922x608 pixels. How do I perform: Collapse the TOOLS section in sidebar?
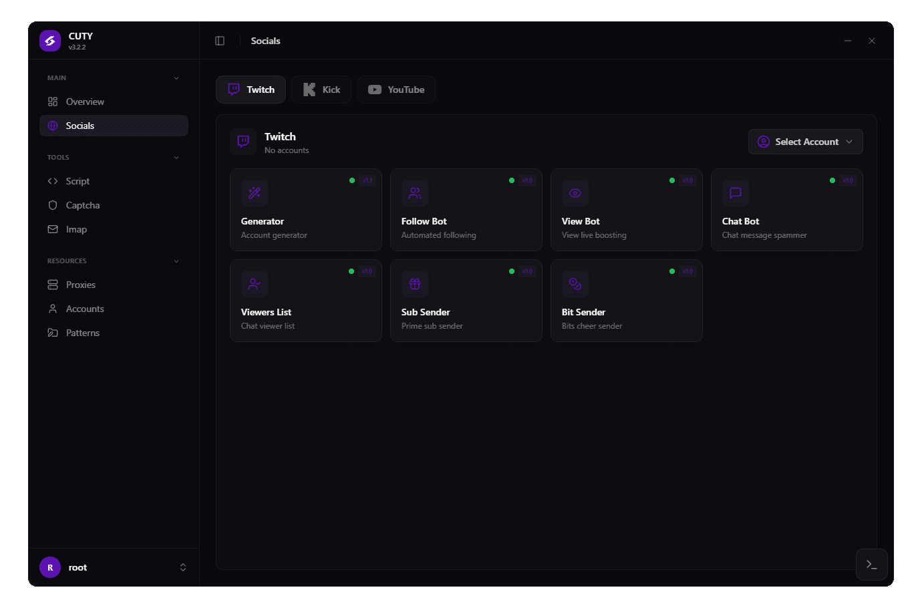pyautogui.click(x=176, y=157)
